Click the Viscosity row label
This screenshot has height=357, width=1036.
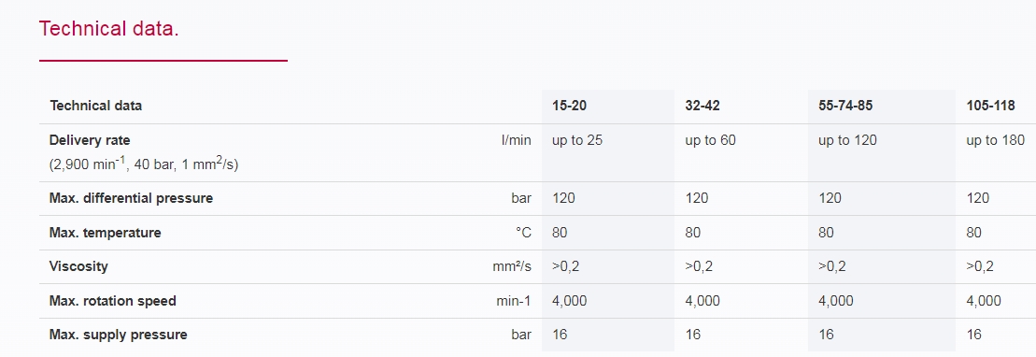[x=78, y=266]
